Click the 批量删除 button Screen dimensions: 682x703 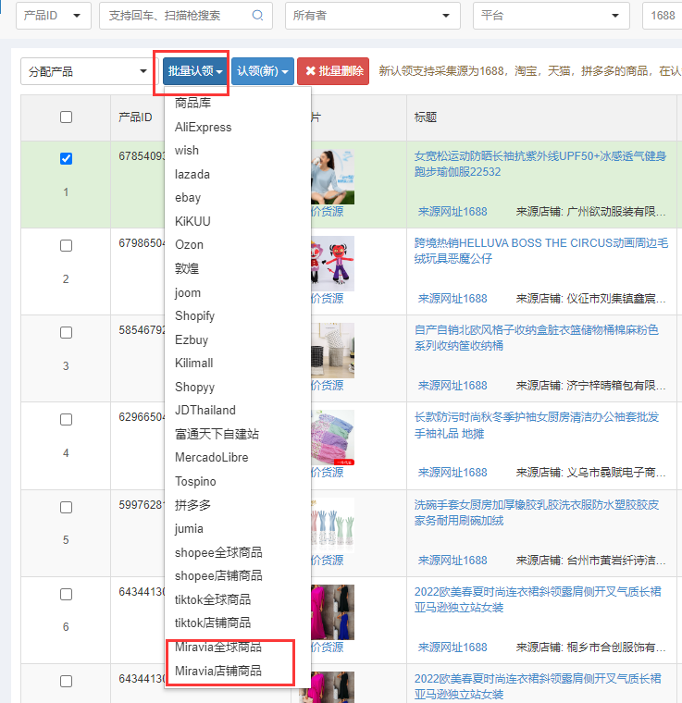(x=333, y=71)
